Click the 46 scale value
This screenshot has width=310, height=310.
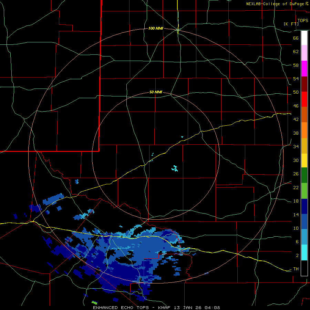pyautogui.click(x=296, y=106)
